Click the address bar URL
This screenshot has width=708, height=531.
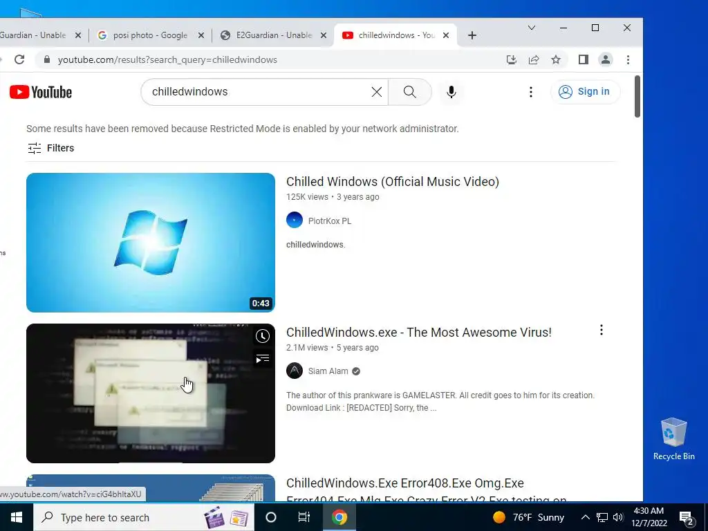click(x=167, y=59)
